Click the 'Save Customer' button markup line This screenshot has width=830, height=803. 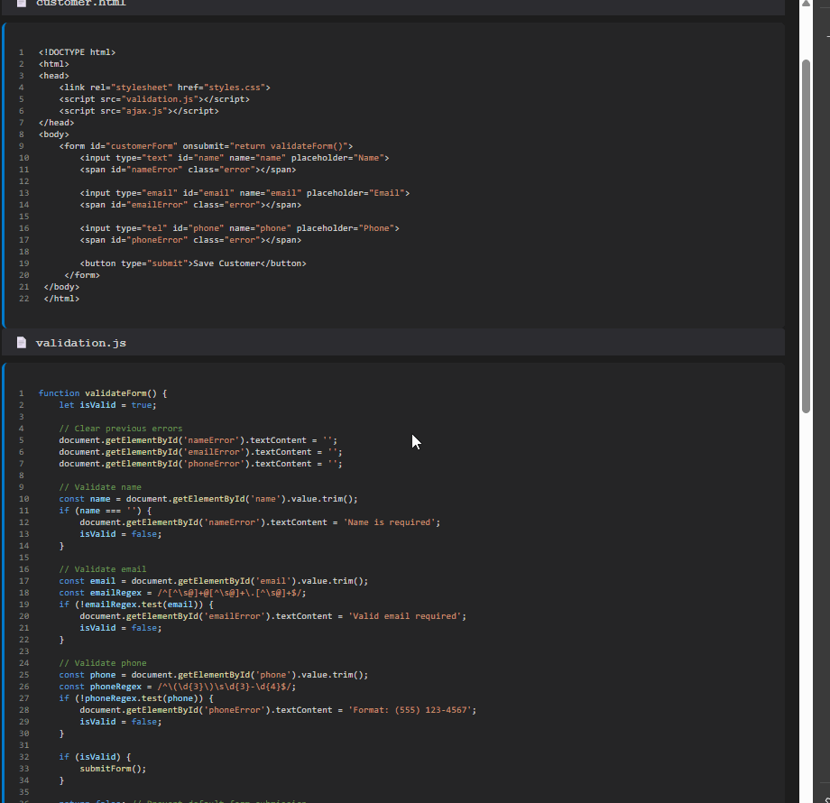(193, 263)
